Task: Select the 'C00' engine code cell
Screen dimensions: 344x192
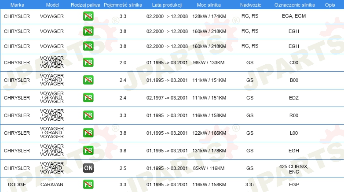Action: [294, 63]
